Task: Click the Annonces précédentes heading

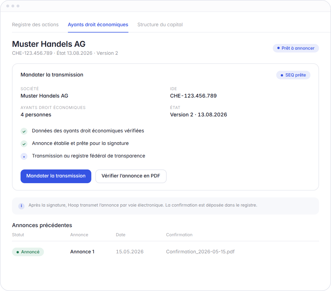Action: [42, 225]
